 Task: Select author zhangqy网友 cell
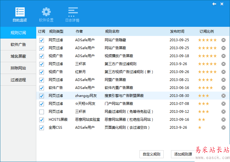[x=86, y=96]
